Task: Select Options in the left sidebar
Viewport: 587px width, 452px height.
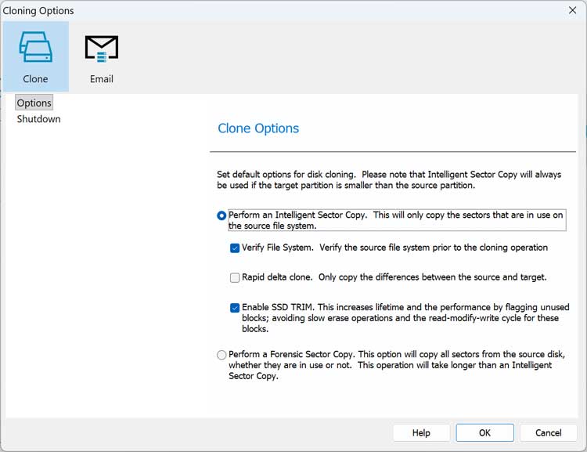Action: pyautogui.click(x=34, y=103)
